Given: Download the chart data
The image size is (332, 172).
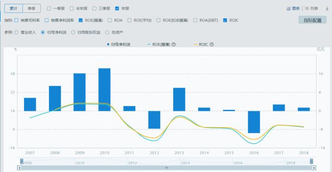Looking at the screenshot, I should click(x=327, y=9).
